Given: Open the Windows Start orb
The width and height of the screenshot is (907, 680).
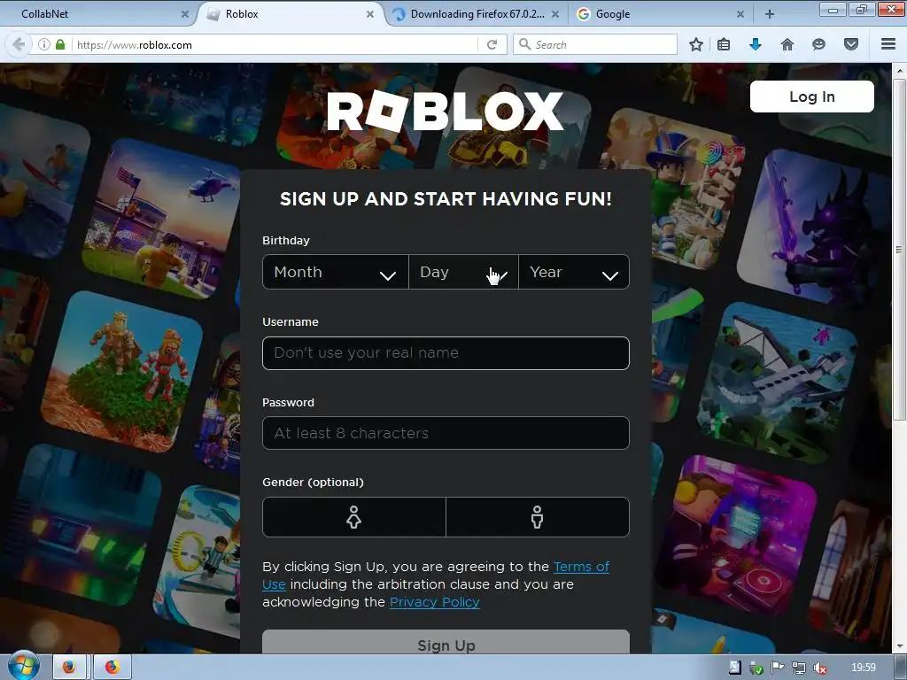Looking at the screenshot, I should pos(22,666).
